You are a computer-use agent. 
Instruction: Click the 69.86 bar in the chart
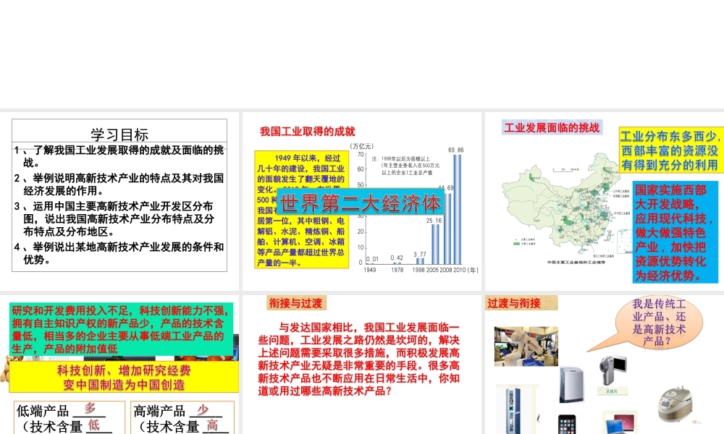point(457,209)
